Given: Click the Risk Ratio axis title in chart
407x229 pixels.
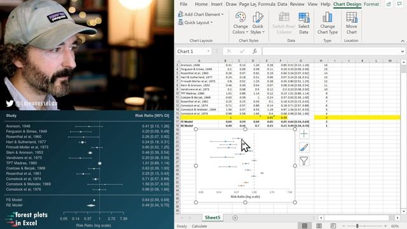Looking at the screenshot, I should point(245,197).
